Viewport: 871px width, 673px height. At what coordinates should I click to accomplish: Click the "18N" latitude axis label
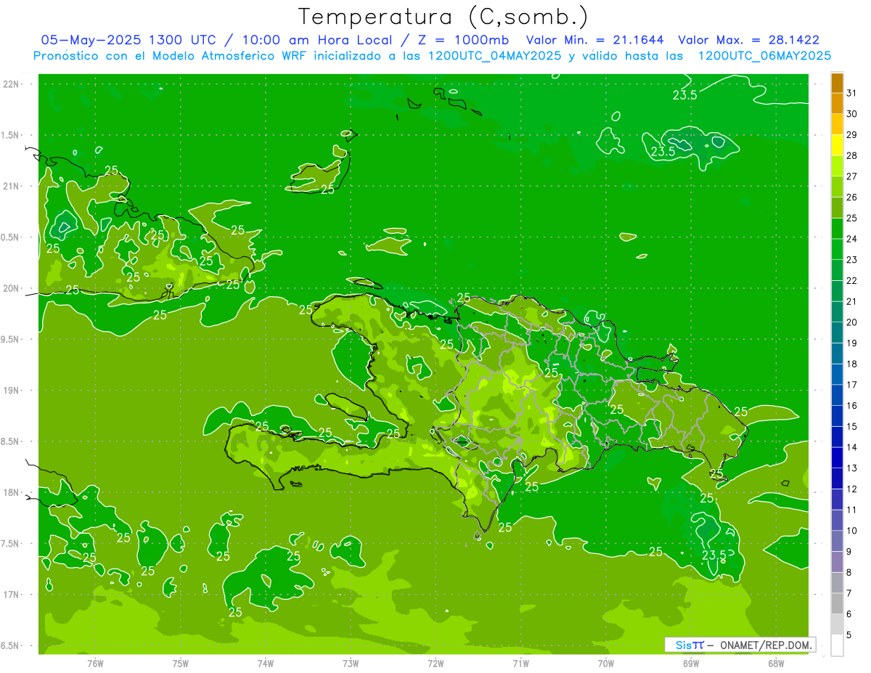coord(12,493)
